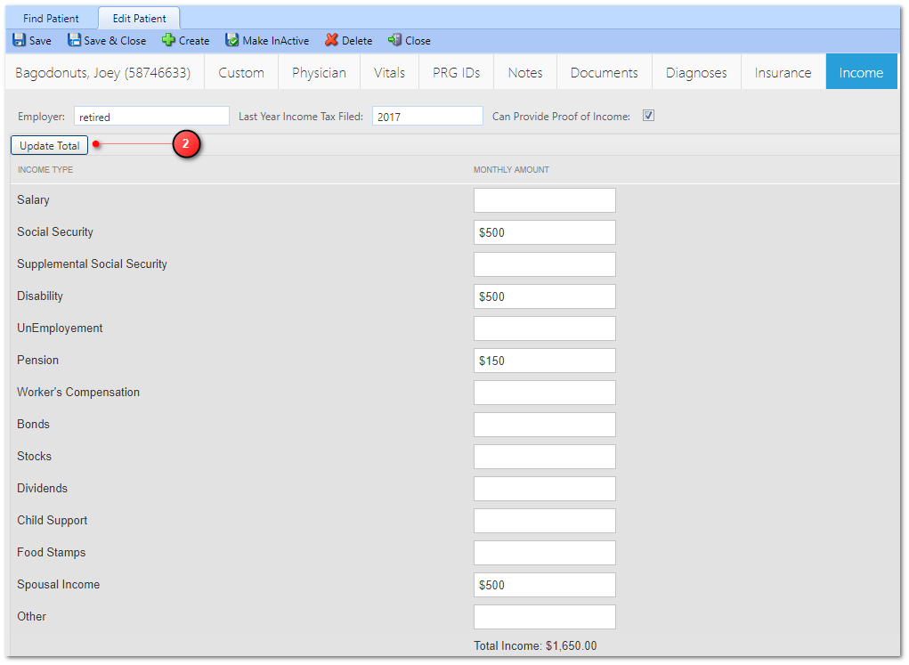
Task: Open the Physician tab
Action: [319, 72]
